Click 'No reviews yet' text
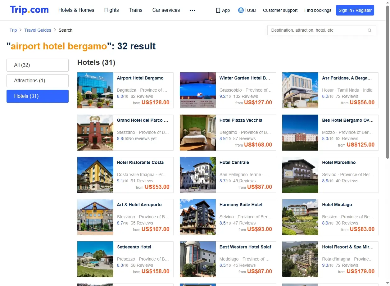This screenshot has height=286, width=390. 143,138
